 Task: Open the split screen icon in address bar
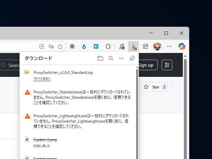coord(42,46)
